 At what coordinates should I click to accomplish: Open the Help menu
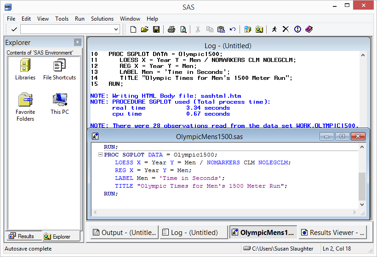pyautogui.click(x=153, y=19)
